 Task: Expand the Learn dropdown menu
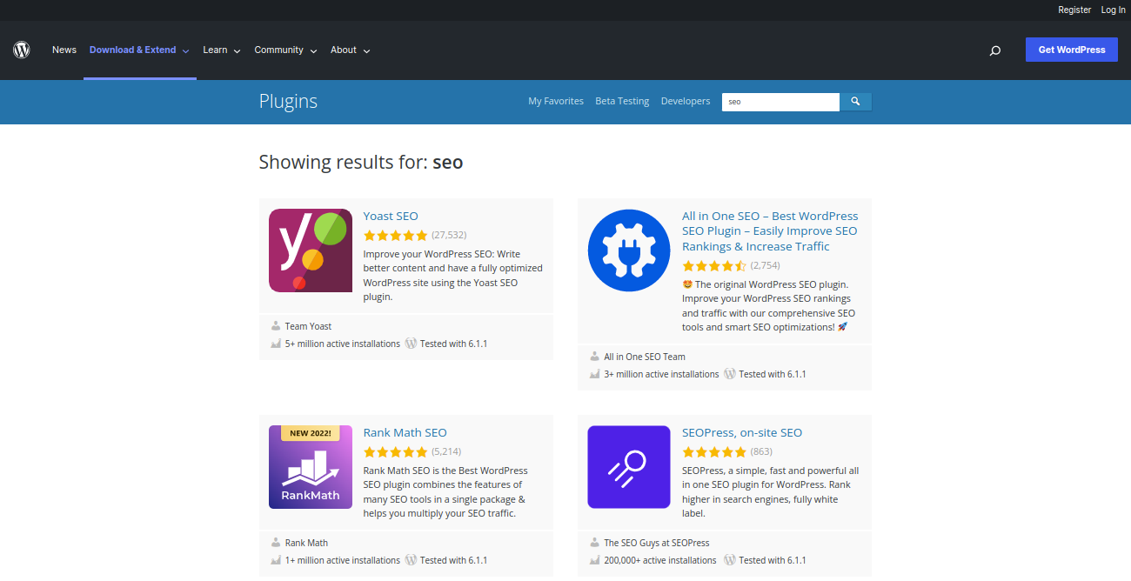[x=221, y=50]
